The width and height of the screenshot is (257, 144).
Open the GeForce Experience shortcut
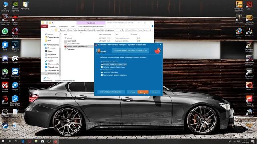point(15,6)
